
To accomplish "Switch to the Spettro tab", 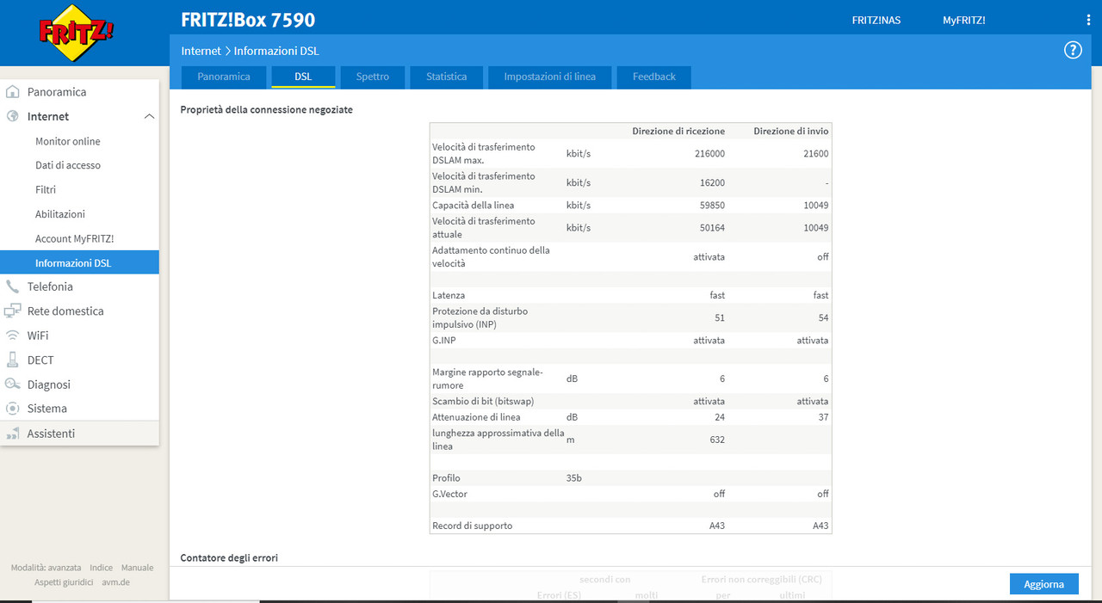I will (x=373, y=77).
